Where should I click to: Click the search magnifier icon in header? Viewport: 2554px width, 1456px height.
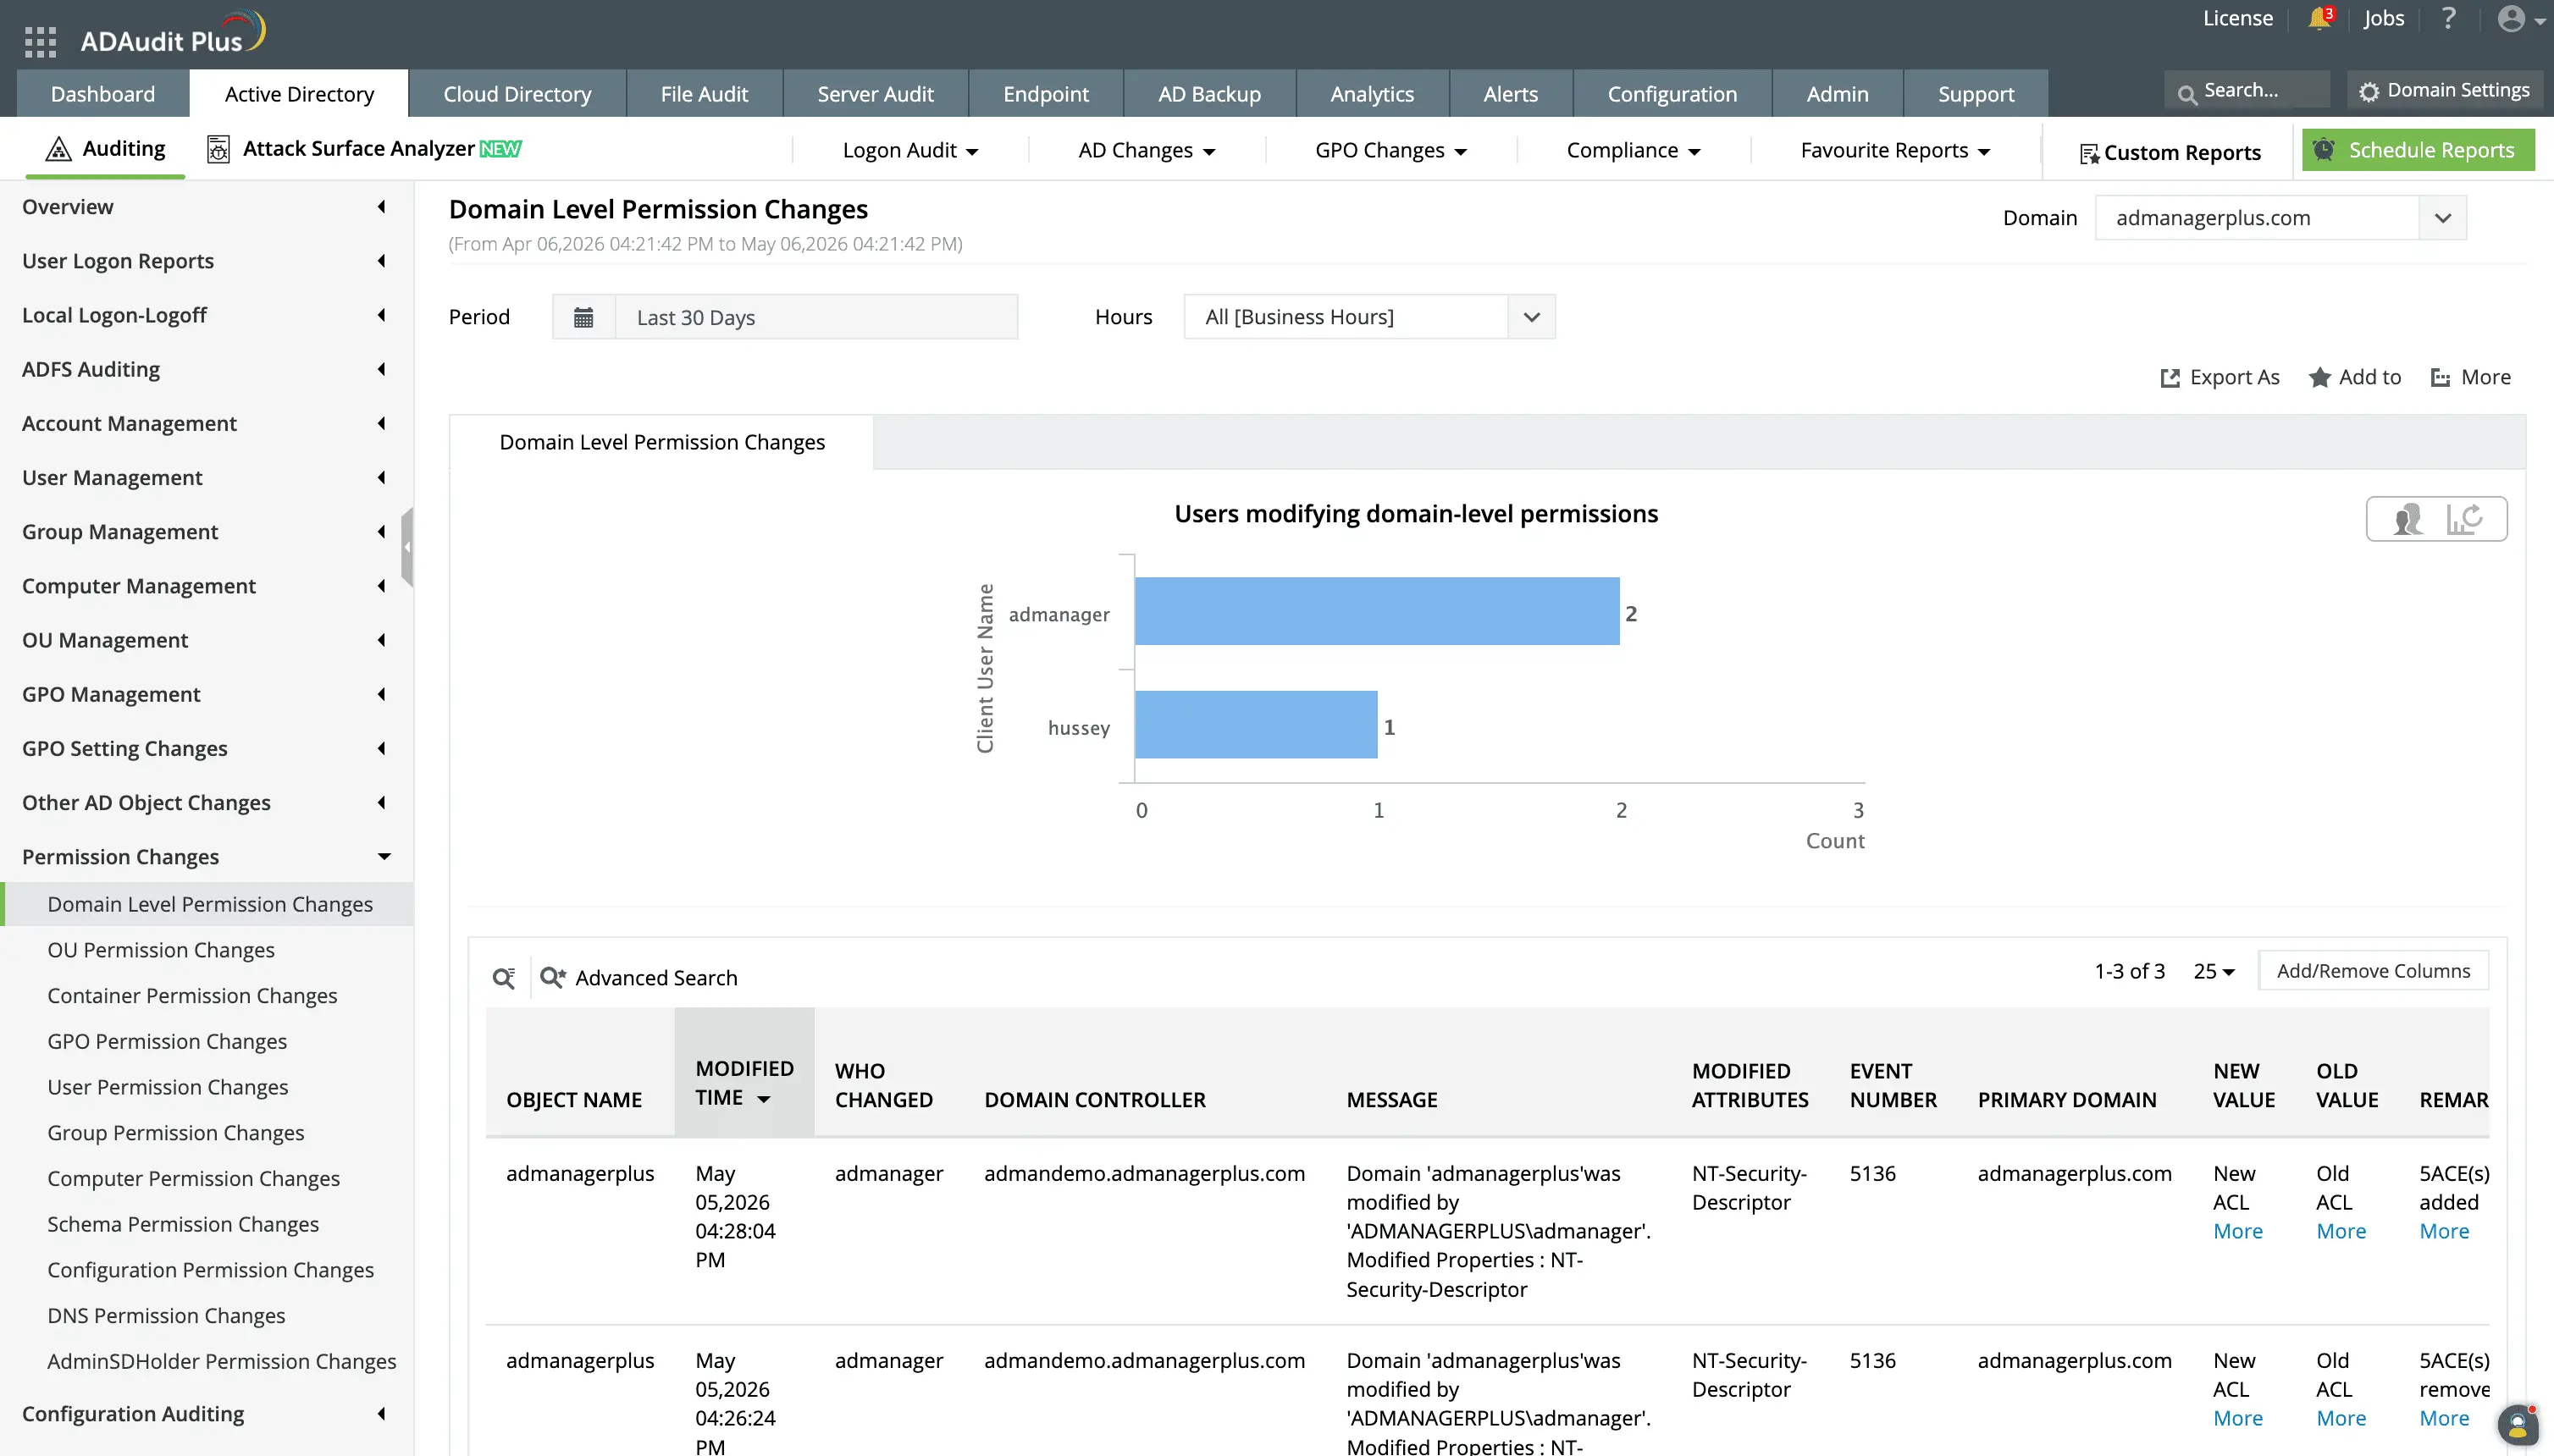coord(2186,93)
